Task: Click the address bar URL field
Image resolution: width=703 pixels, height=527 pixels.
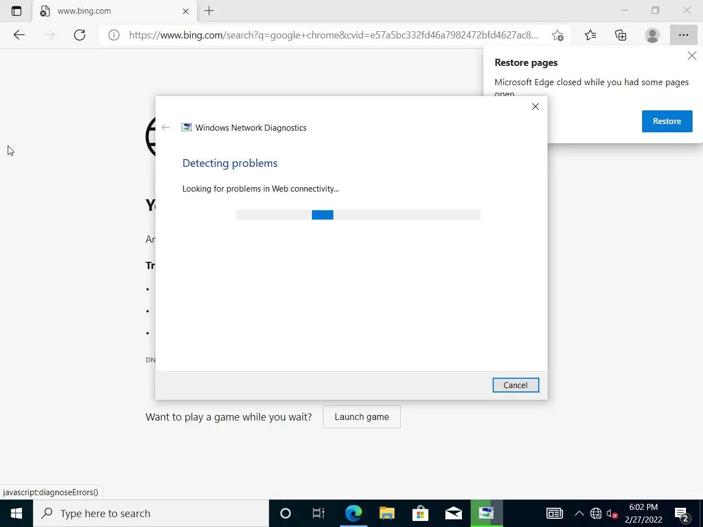Action: pyautogui.click(x=333, y=35)
